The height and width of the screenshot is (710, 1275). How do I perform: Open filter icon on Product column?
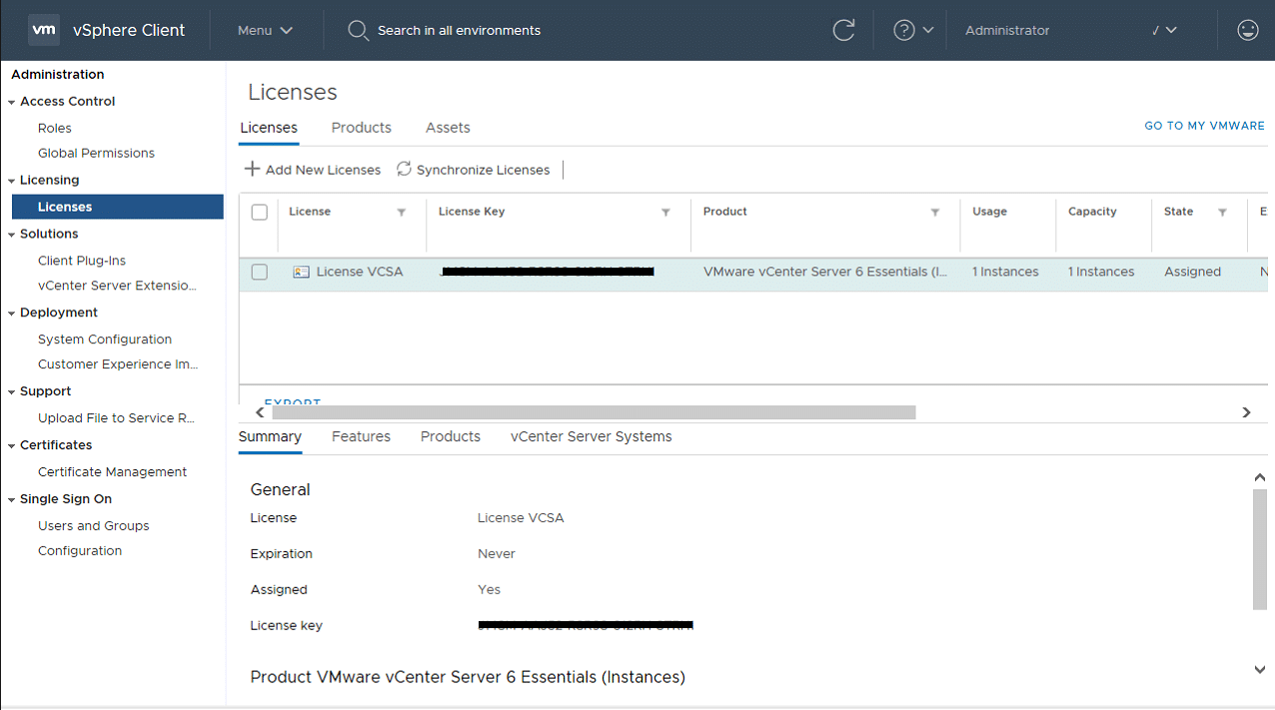coord(935,212)
